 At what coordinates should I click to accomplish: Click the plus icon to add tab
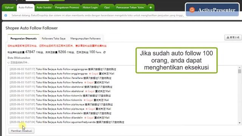click(150, 8)
